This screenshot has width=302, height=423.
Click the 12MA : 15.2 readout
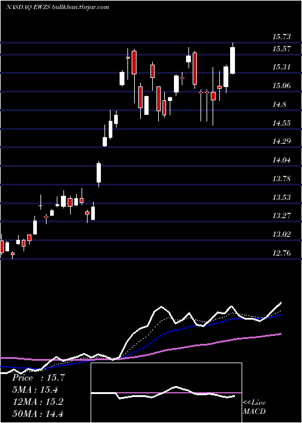[37, 402]
